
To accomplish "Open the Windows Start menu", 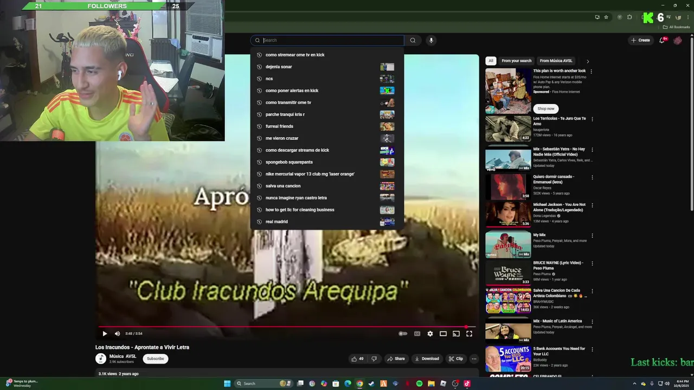I will 227,383.
